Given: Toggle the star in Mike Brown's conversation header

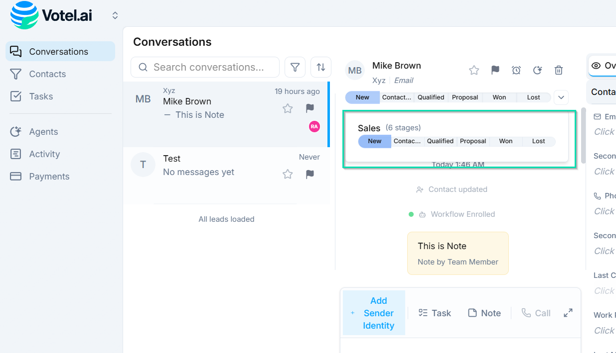Looking at the screenshot, I should 474,71.
